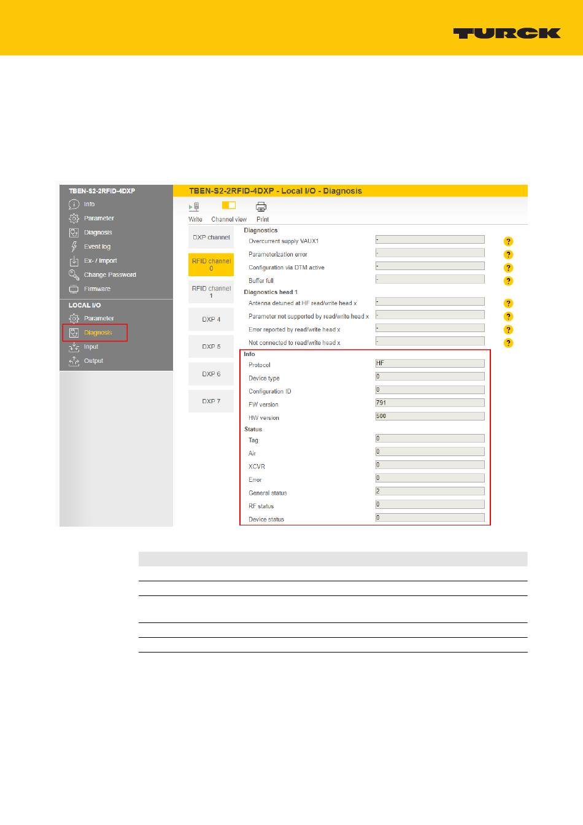This screenshot has height=825, width=583.
Task: Click the Print icon
Action: 261,207
